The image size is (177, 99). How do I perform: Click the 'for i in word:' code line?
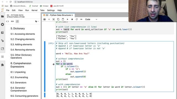[64, 64]
